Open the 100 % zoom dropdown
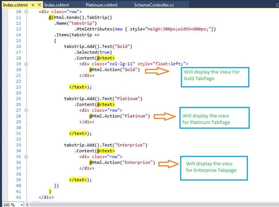Image resolution: width=279 pixels, height=207 pixels. click(x=21, y=205)
